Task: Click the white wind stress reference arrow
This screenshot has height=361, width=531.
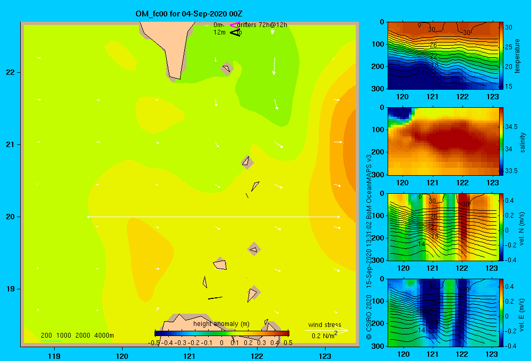Action: (x=326, y=330)
